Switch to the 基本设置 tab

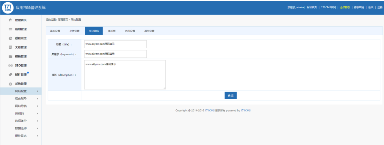(55, 31)
